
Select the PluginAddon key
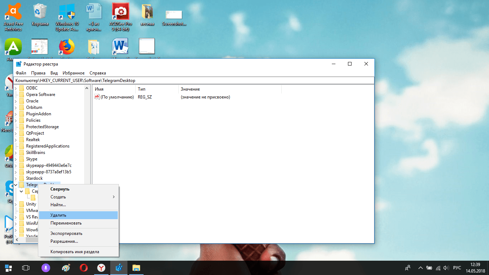tap(39, 114)
